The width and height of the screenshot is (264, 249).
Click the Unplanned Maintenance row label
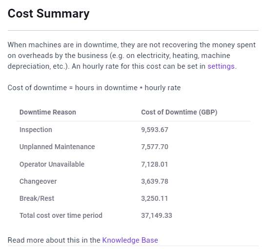[x=57, y=147]
